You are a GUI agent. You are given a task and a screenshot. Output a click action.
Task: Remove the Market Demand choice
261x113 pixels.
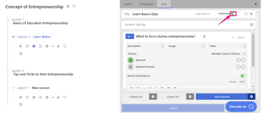tap(243, 67)
